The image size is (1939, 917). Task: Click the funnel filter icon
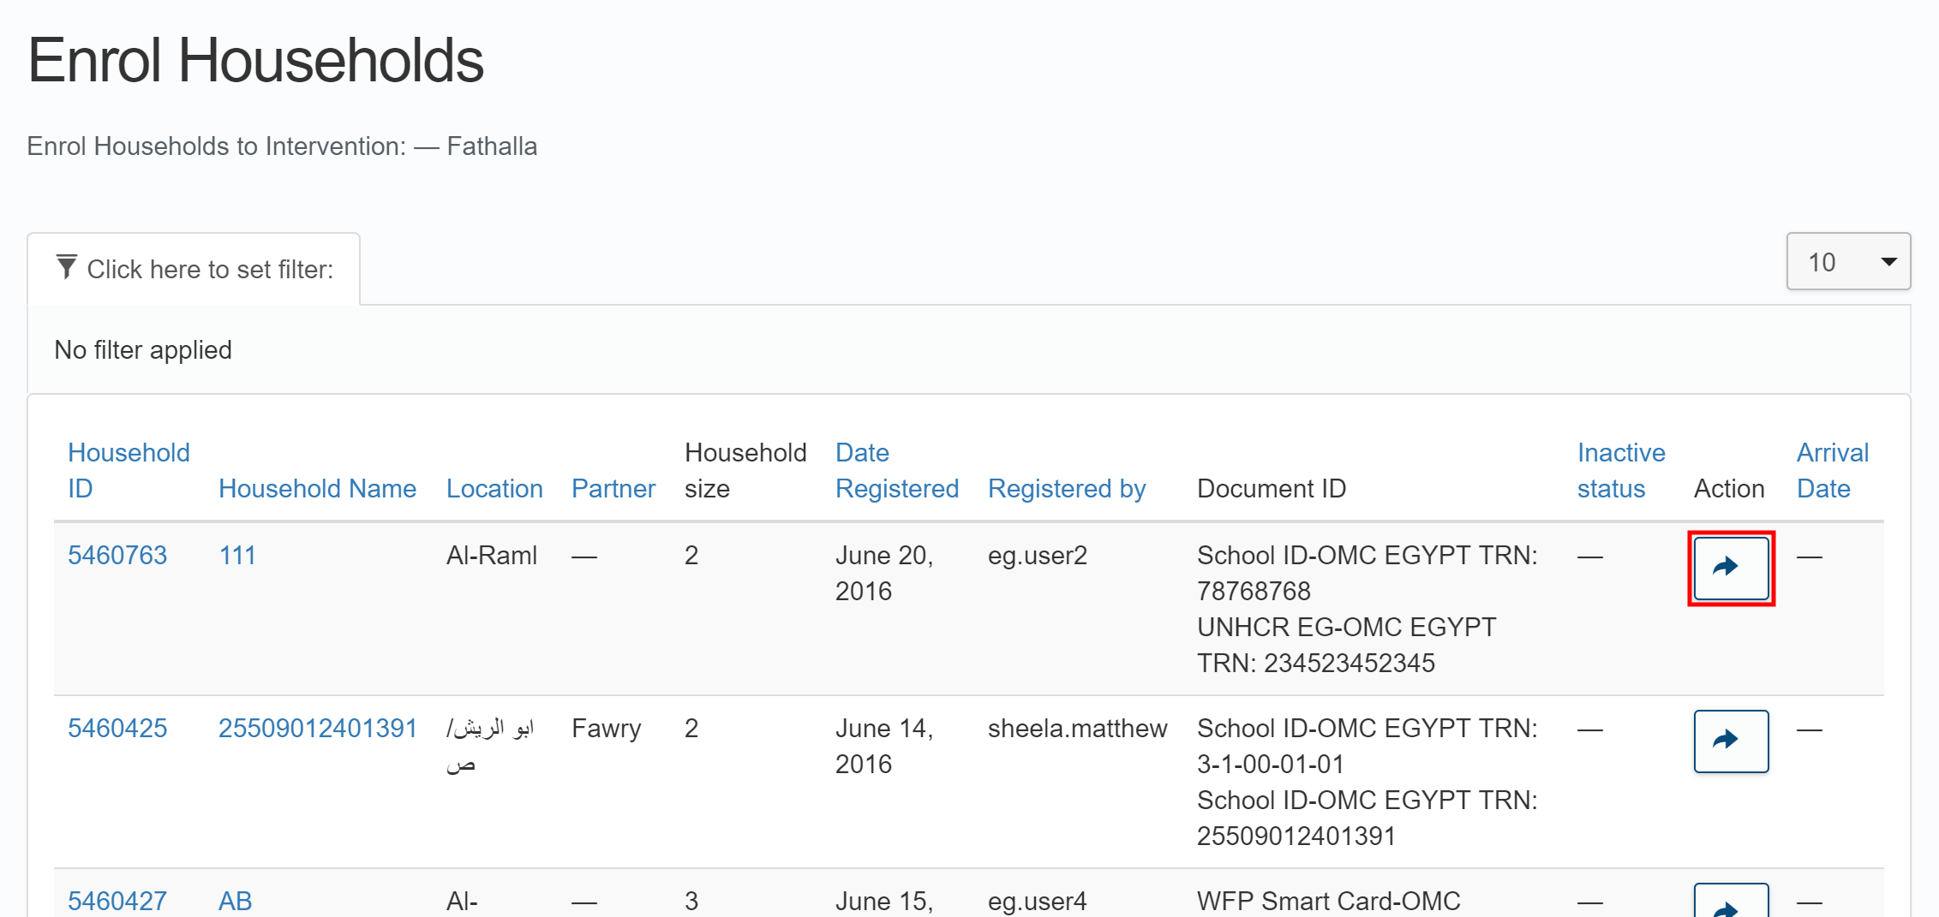coord(66,268)
